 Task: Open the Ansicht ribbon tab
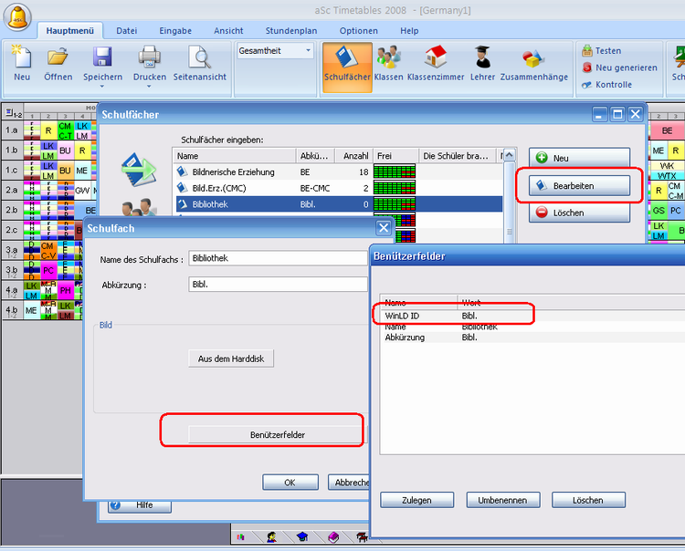pyautogui.click(x=228, y=30)
